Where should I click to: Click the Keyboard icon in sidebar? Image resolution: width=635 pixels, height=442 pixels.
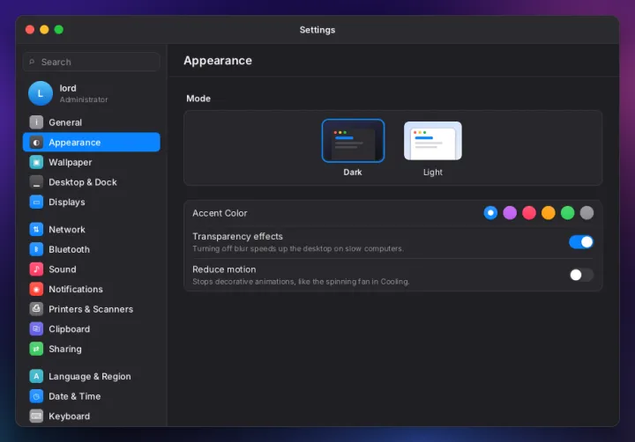[36, 416]
